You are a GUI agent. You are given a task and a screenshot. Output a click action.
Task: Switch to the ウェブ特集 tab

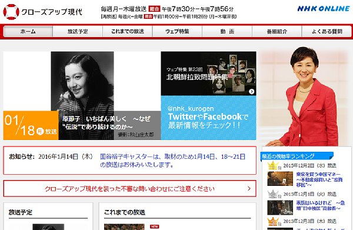178,31
